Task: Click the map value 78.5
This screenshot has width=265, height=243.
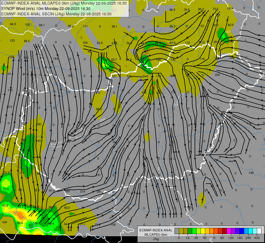Action: click(187, 10)
